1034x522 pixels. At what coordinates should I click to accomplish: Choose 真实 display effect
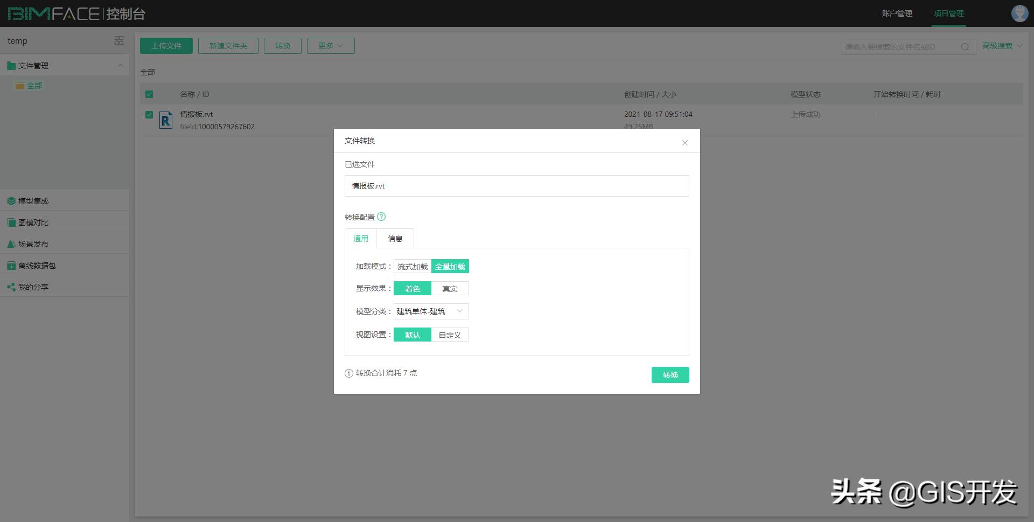450,289
